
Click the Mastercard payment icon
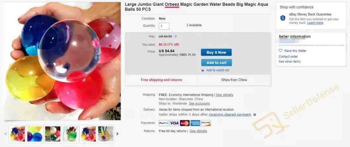[185, 123]
